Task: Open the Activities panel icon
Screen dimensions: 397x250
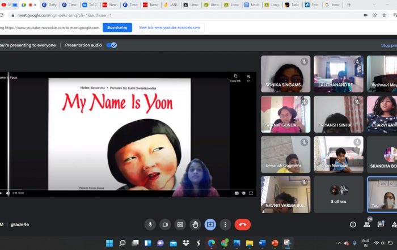Action: (394, 224)
